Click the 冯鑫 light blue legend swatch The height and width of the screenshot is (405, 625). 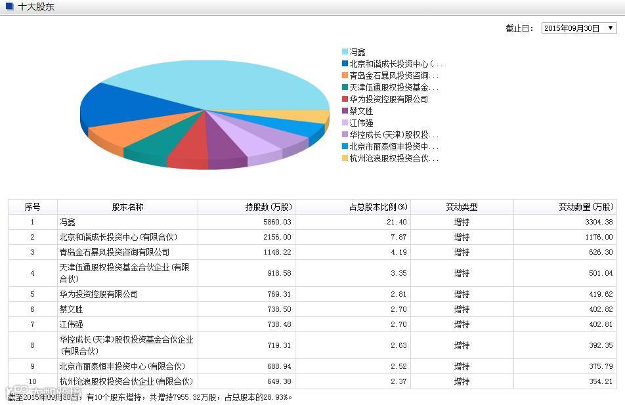(345, 51)
